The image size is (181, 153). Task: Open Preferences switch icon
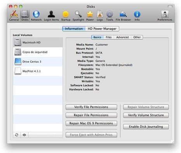click(x=165, y=16)
